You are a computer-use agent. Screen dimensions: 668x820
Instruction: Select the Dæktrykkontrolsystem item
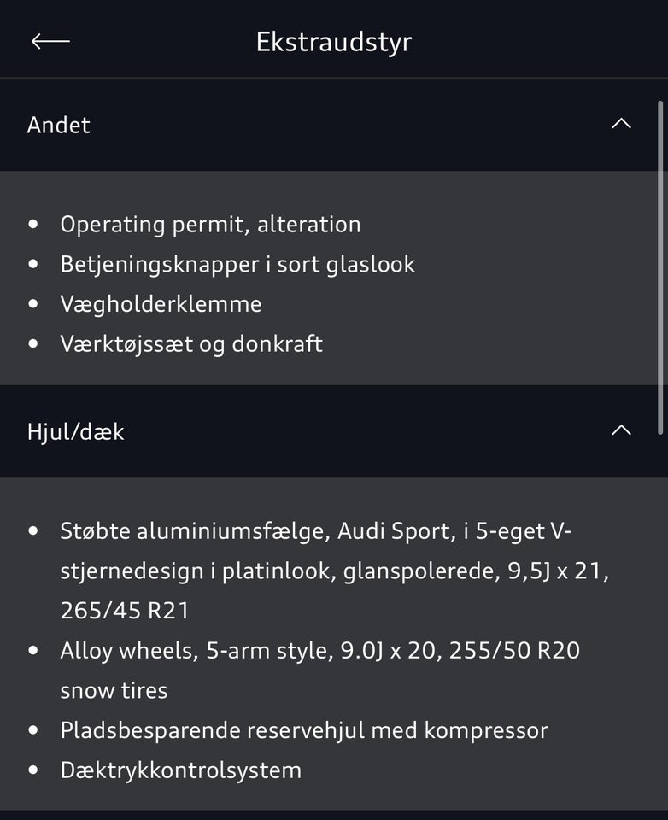click(x=181, y=770)
